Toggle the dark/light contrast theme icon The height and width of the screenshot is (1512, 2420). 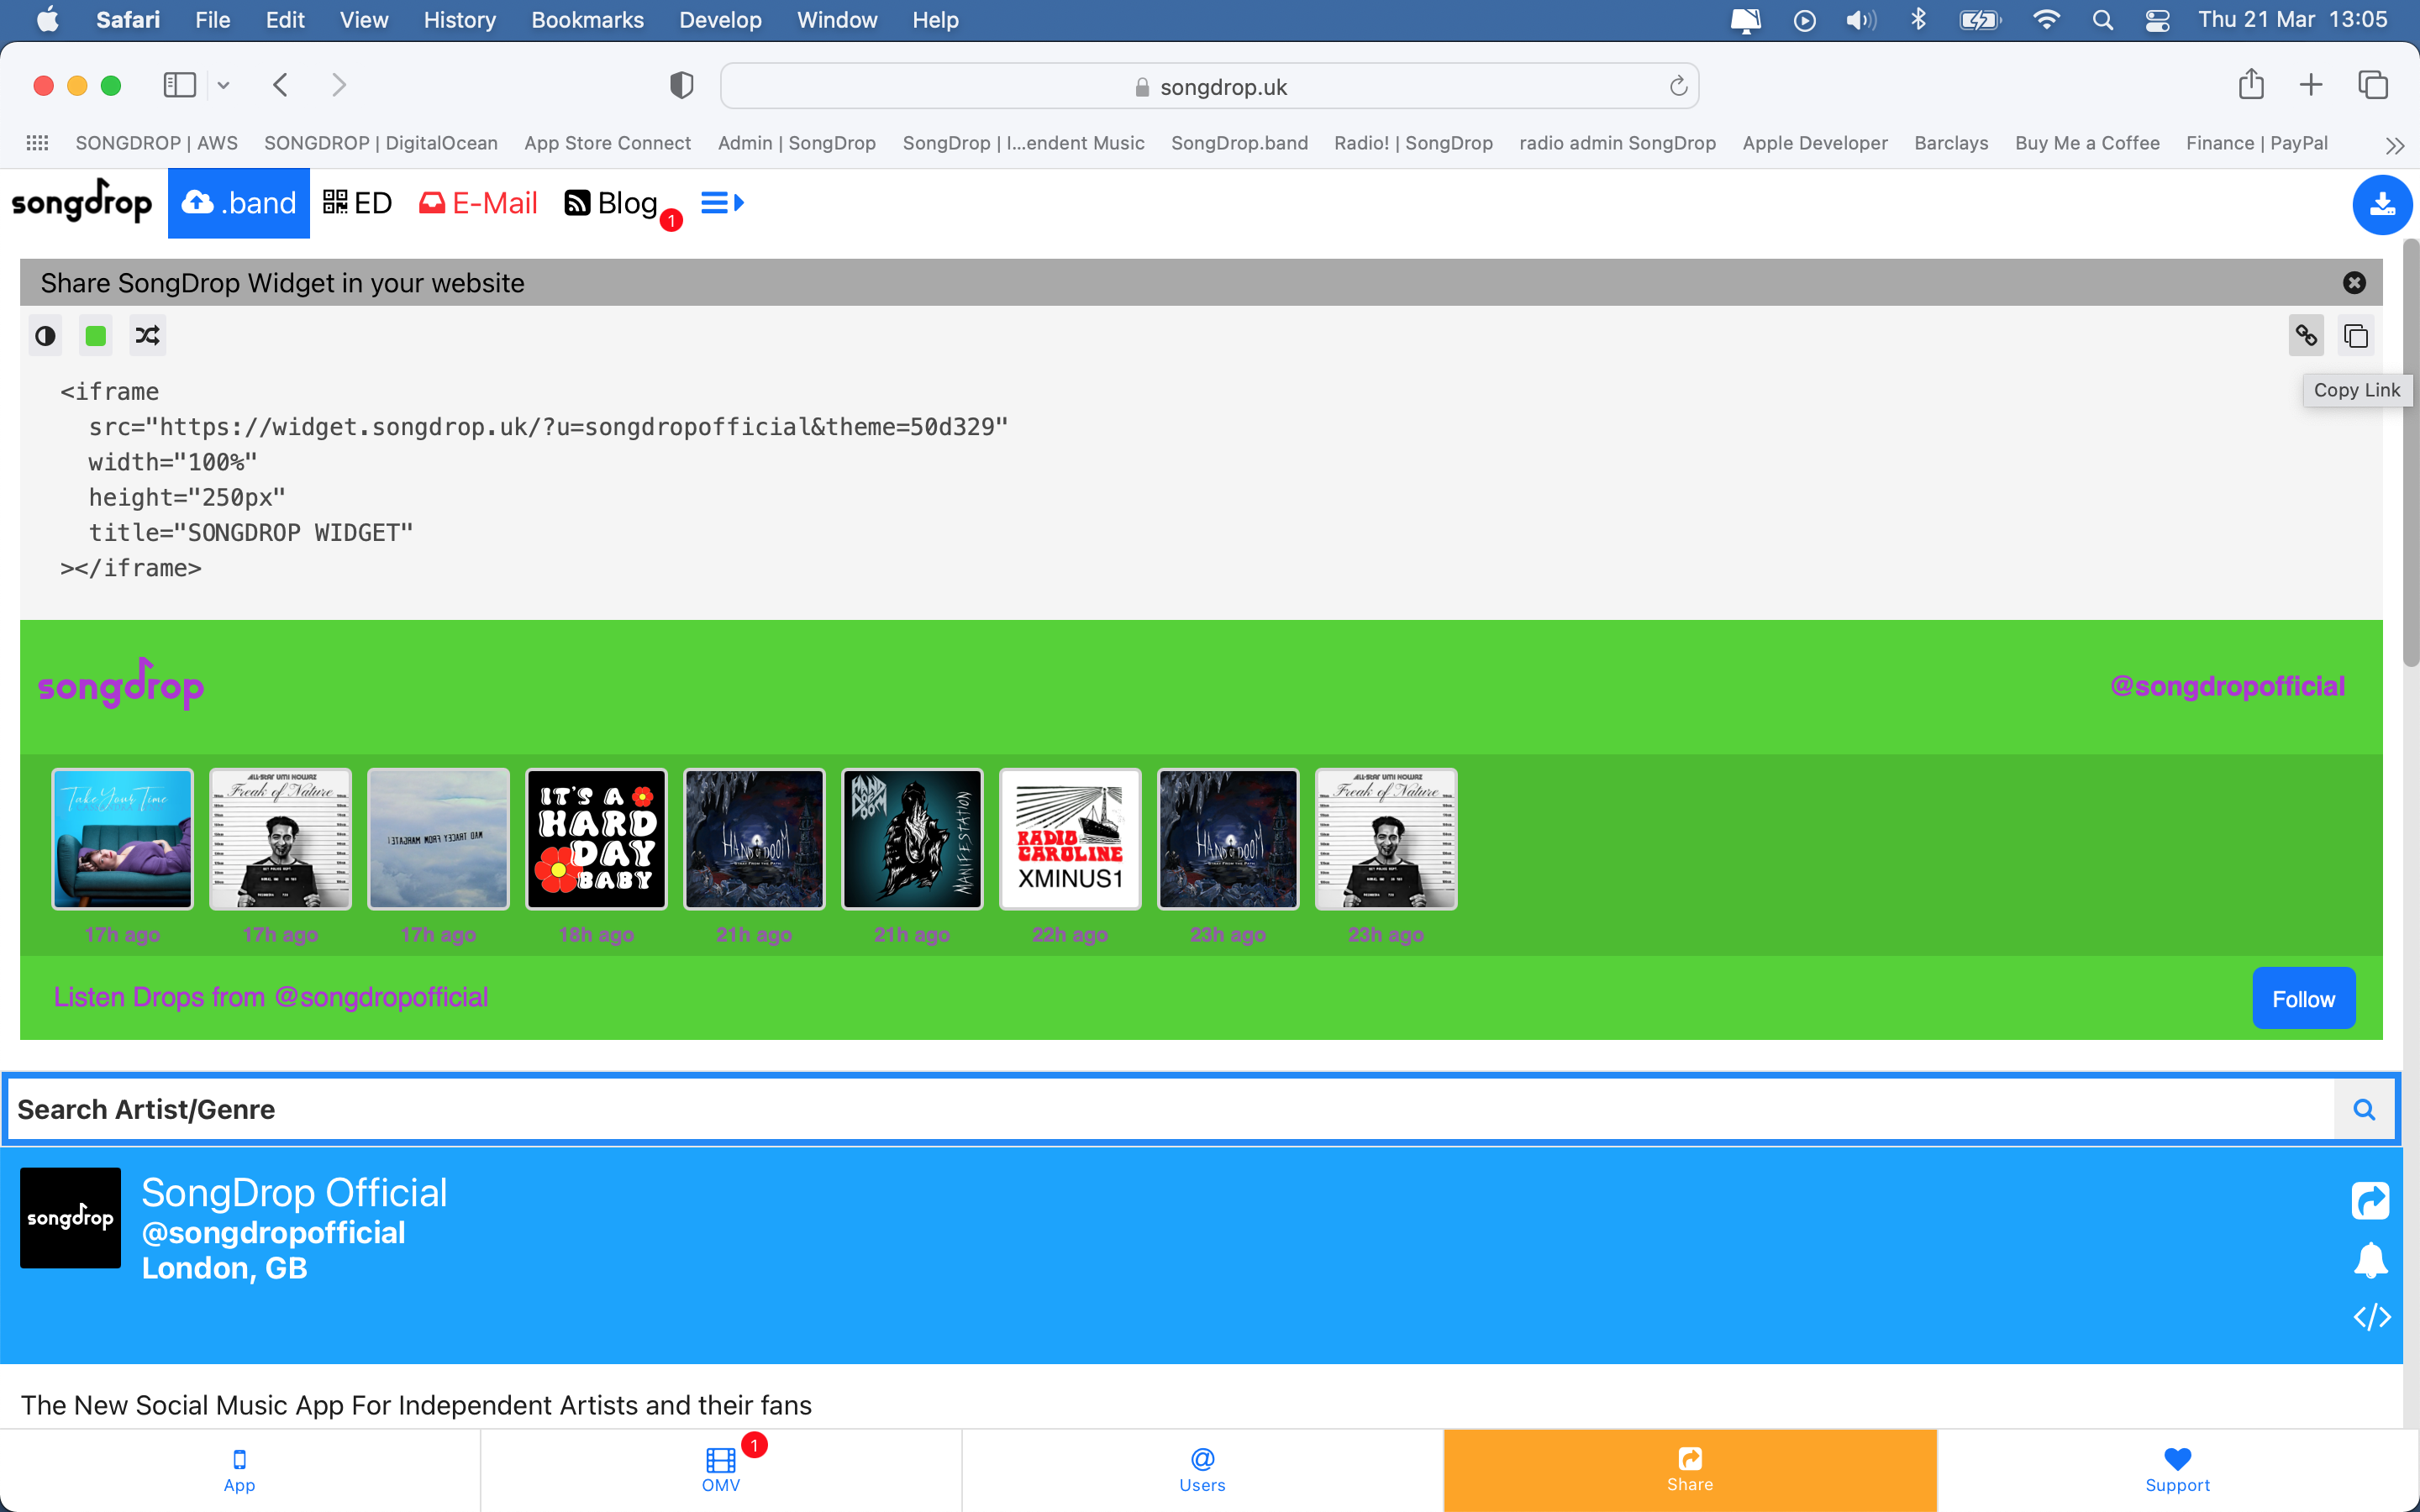coord(45,336)
